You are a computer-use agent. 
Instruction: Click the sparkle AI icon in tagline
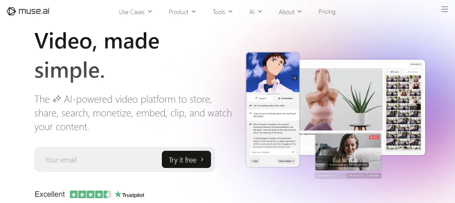tap(57, 100)
